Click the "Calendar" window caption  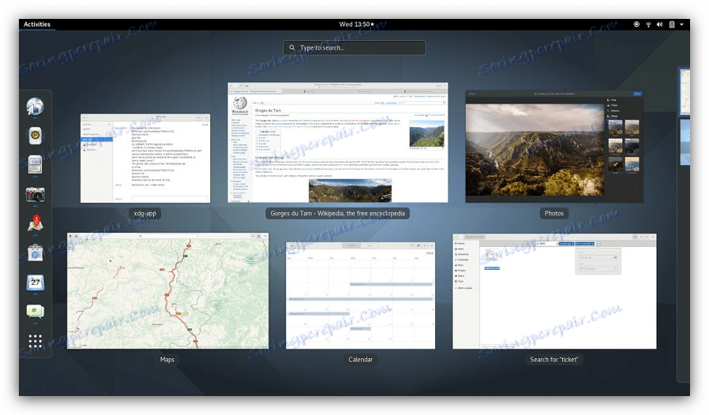tap(360, 360)
